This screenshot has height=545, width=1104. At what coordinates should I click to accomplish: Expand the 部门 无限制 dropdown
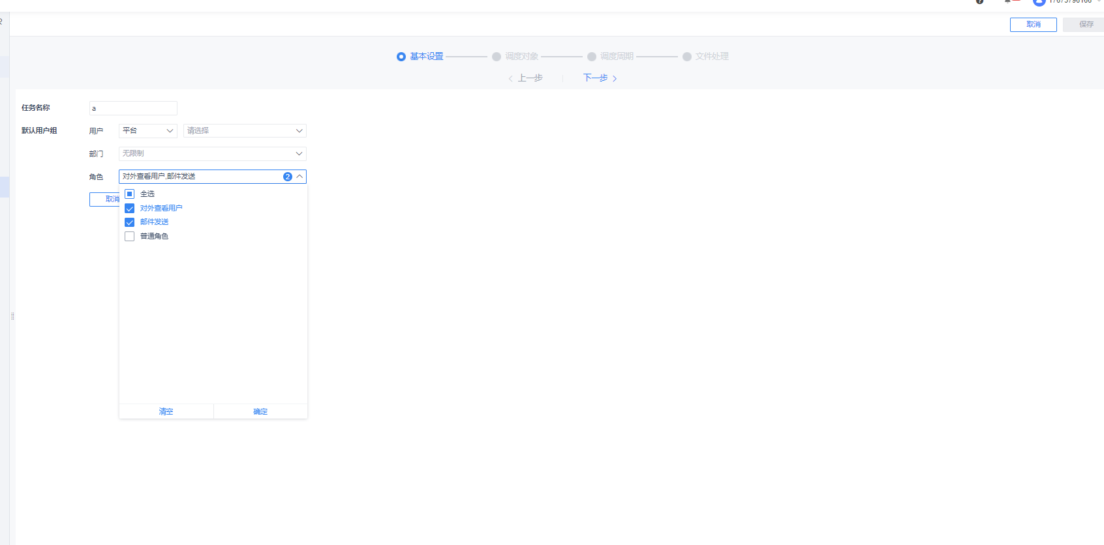(213, 154)
